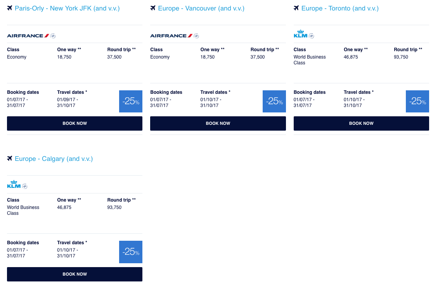Book the Europe - Toronto business class offer
The height and width of the screenshot is (283, 433).
click(361, 123)
